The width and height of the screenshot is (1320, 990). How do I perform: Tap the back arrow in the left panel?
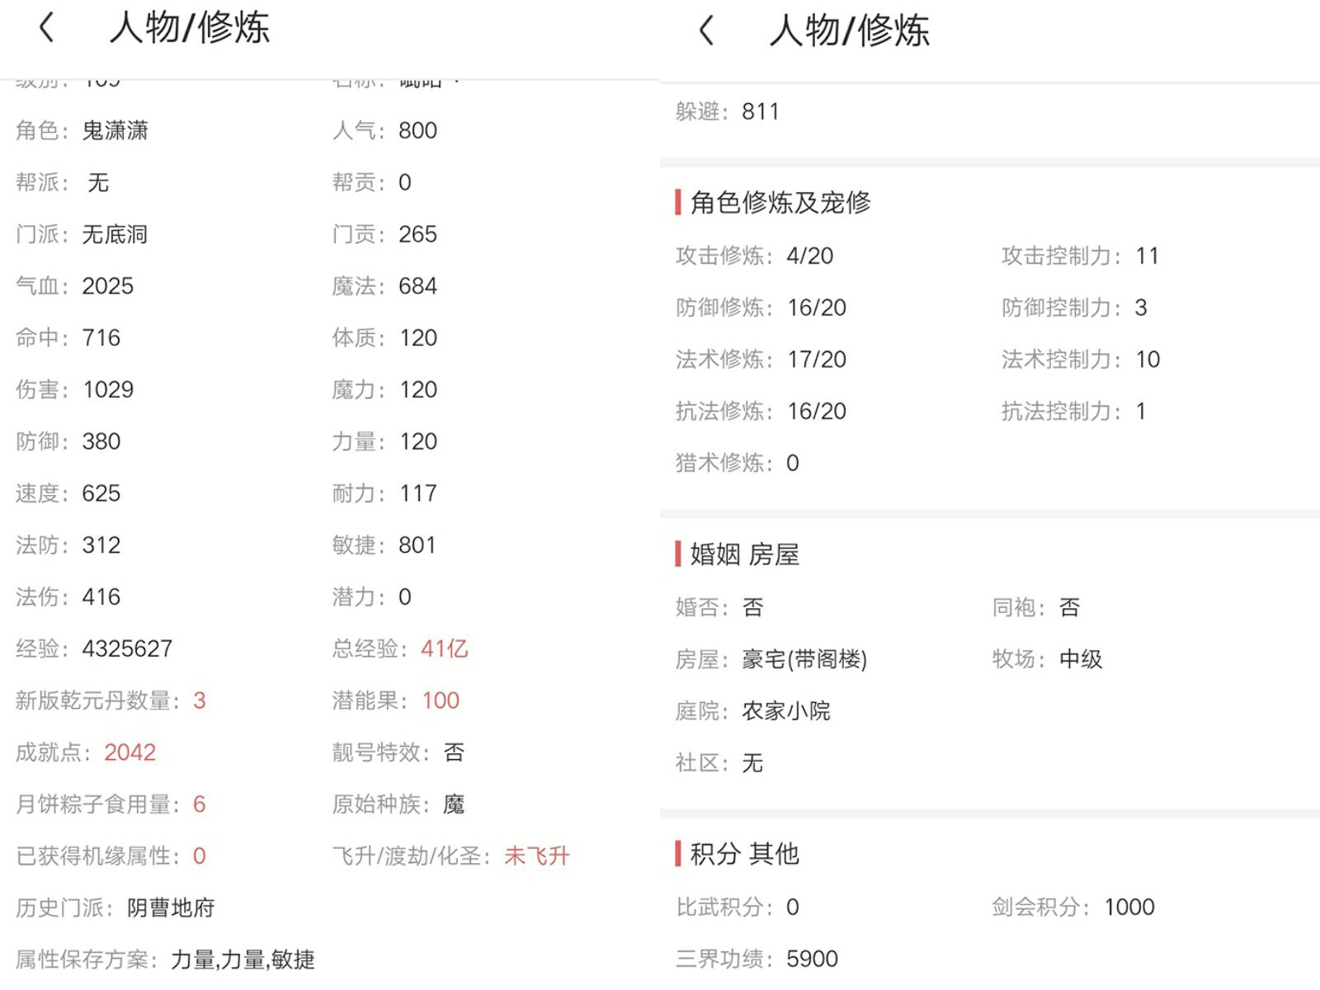click(47, 28)
